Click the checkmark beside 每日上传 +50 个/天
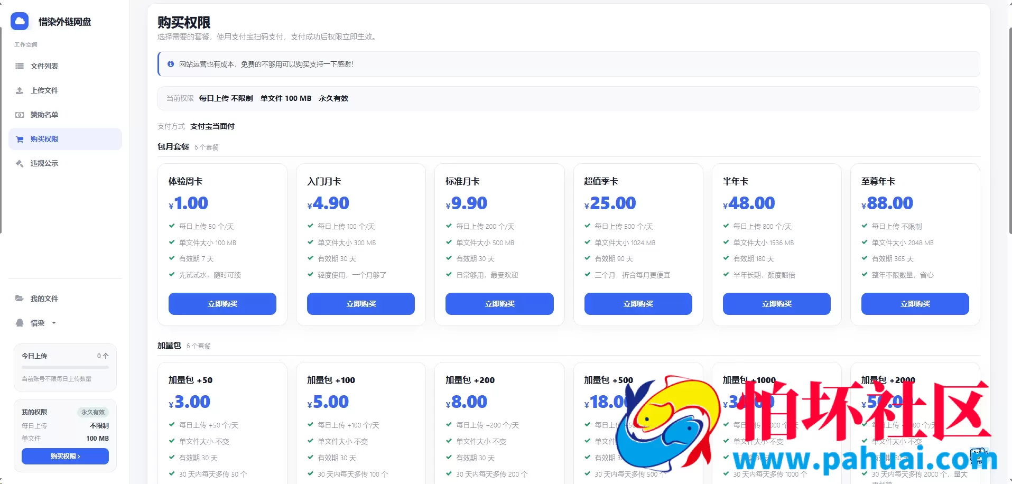1012x484 pixels. click(x=172, y=424)
